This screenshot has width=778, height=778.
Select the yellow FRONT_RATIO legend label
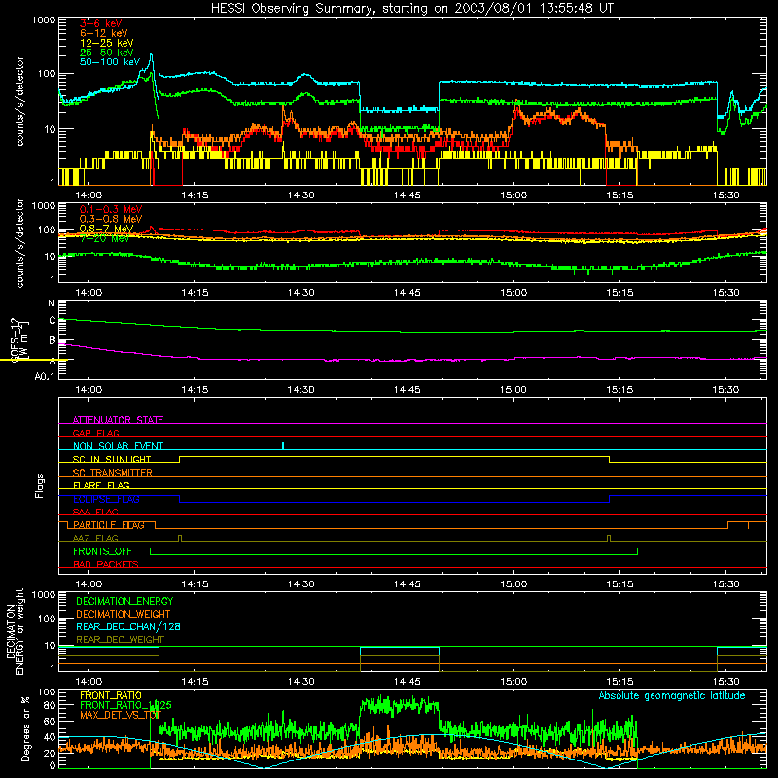tap(111, 695)
